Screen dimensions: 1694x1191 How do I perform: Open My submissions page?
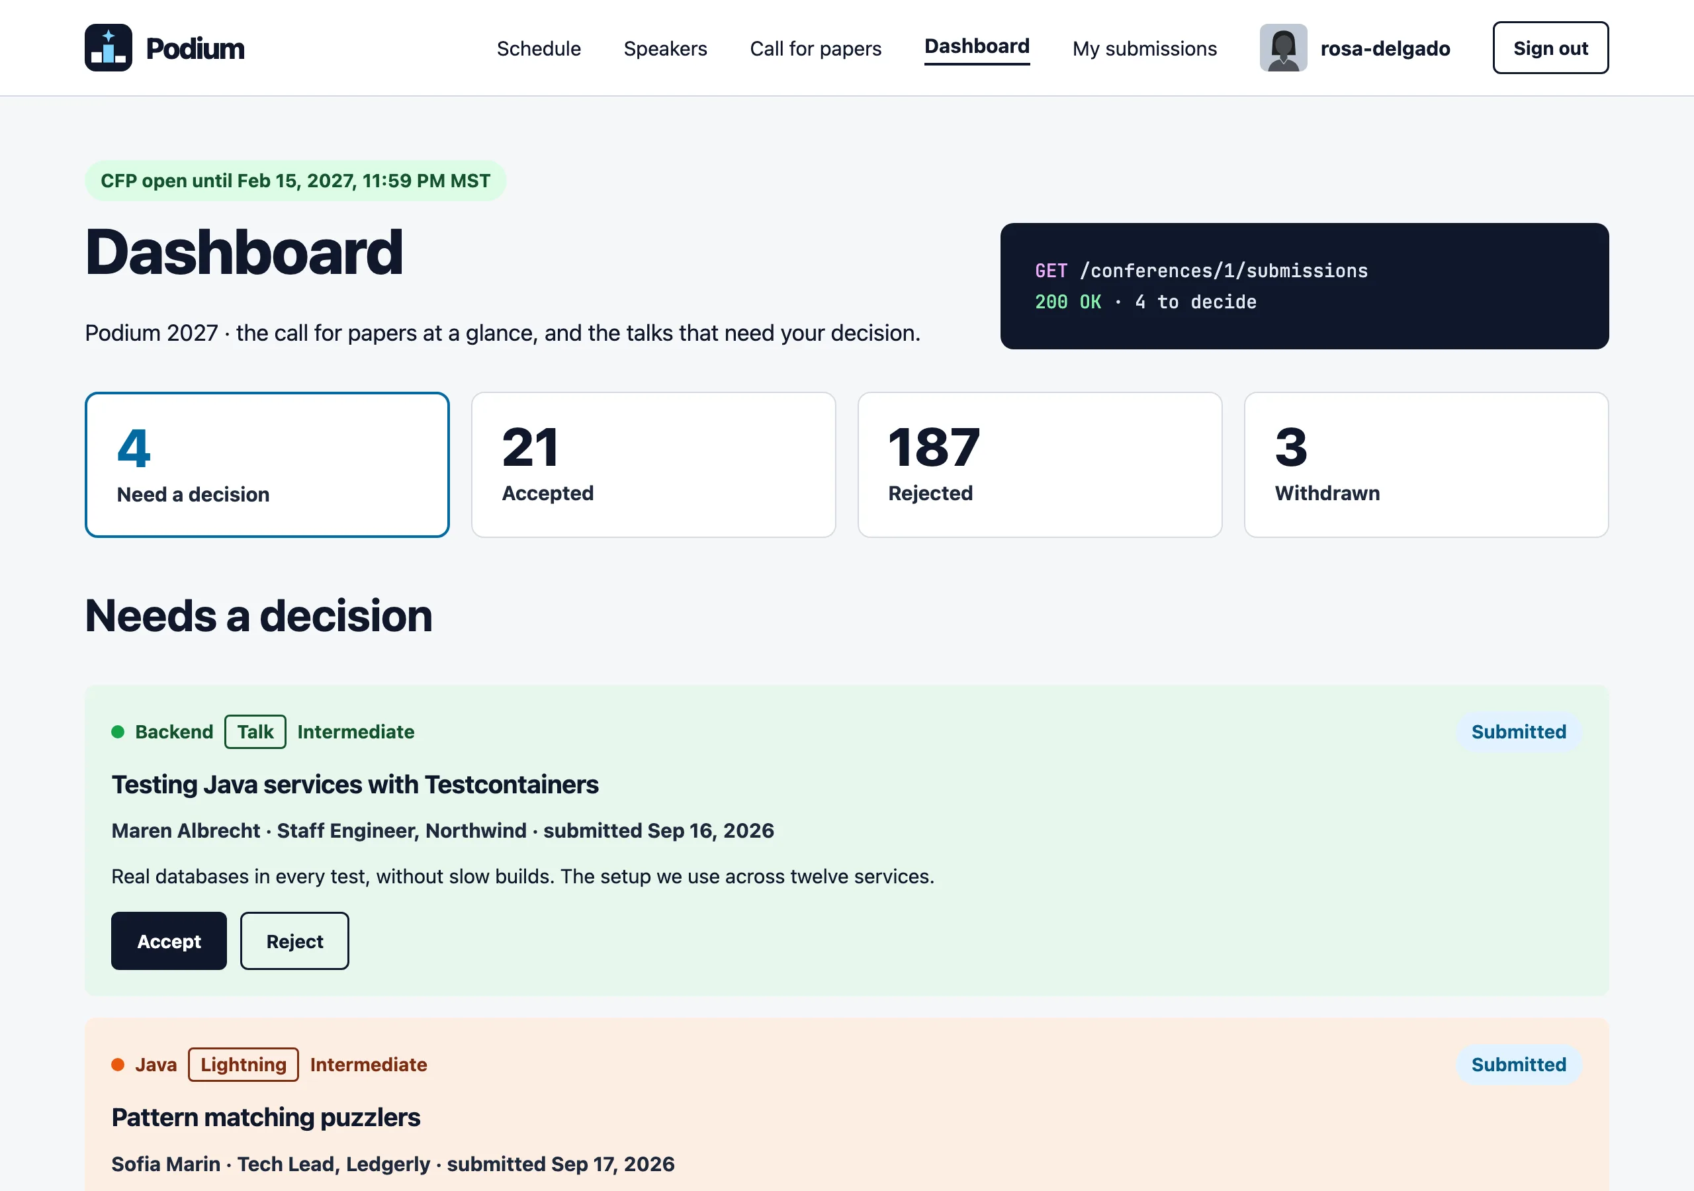tap(1144, 49)
